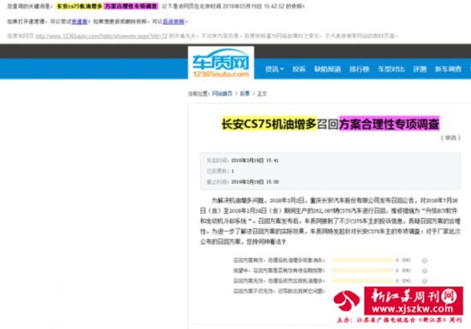The image size is (471, 329).
Task: Open 车型对比 in the navigation bar
Action: pos(391,69)
